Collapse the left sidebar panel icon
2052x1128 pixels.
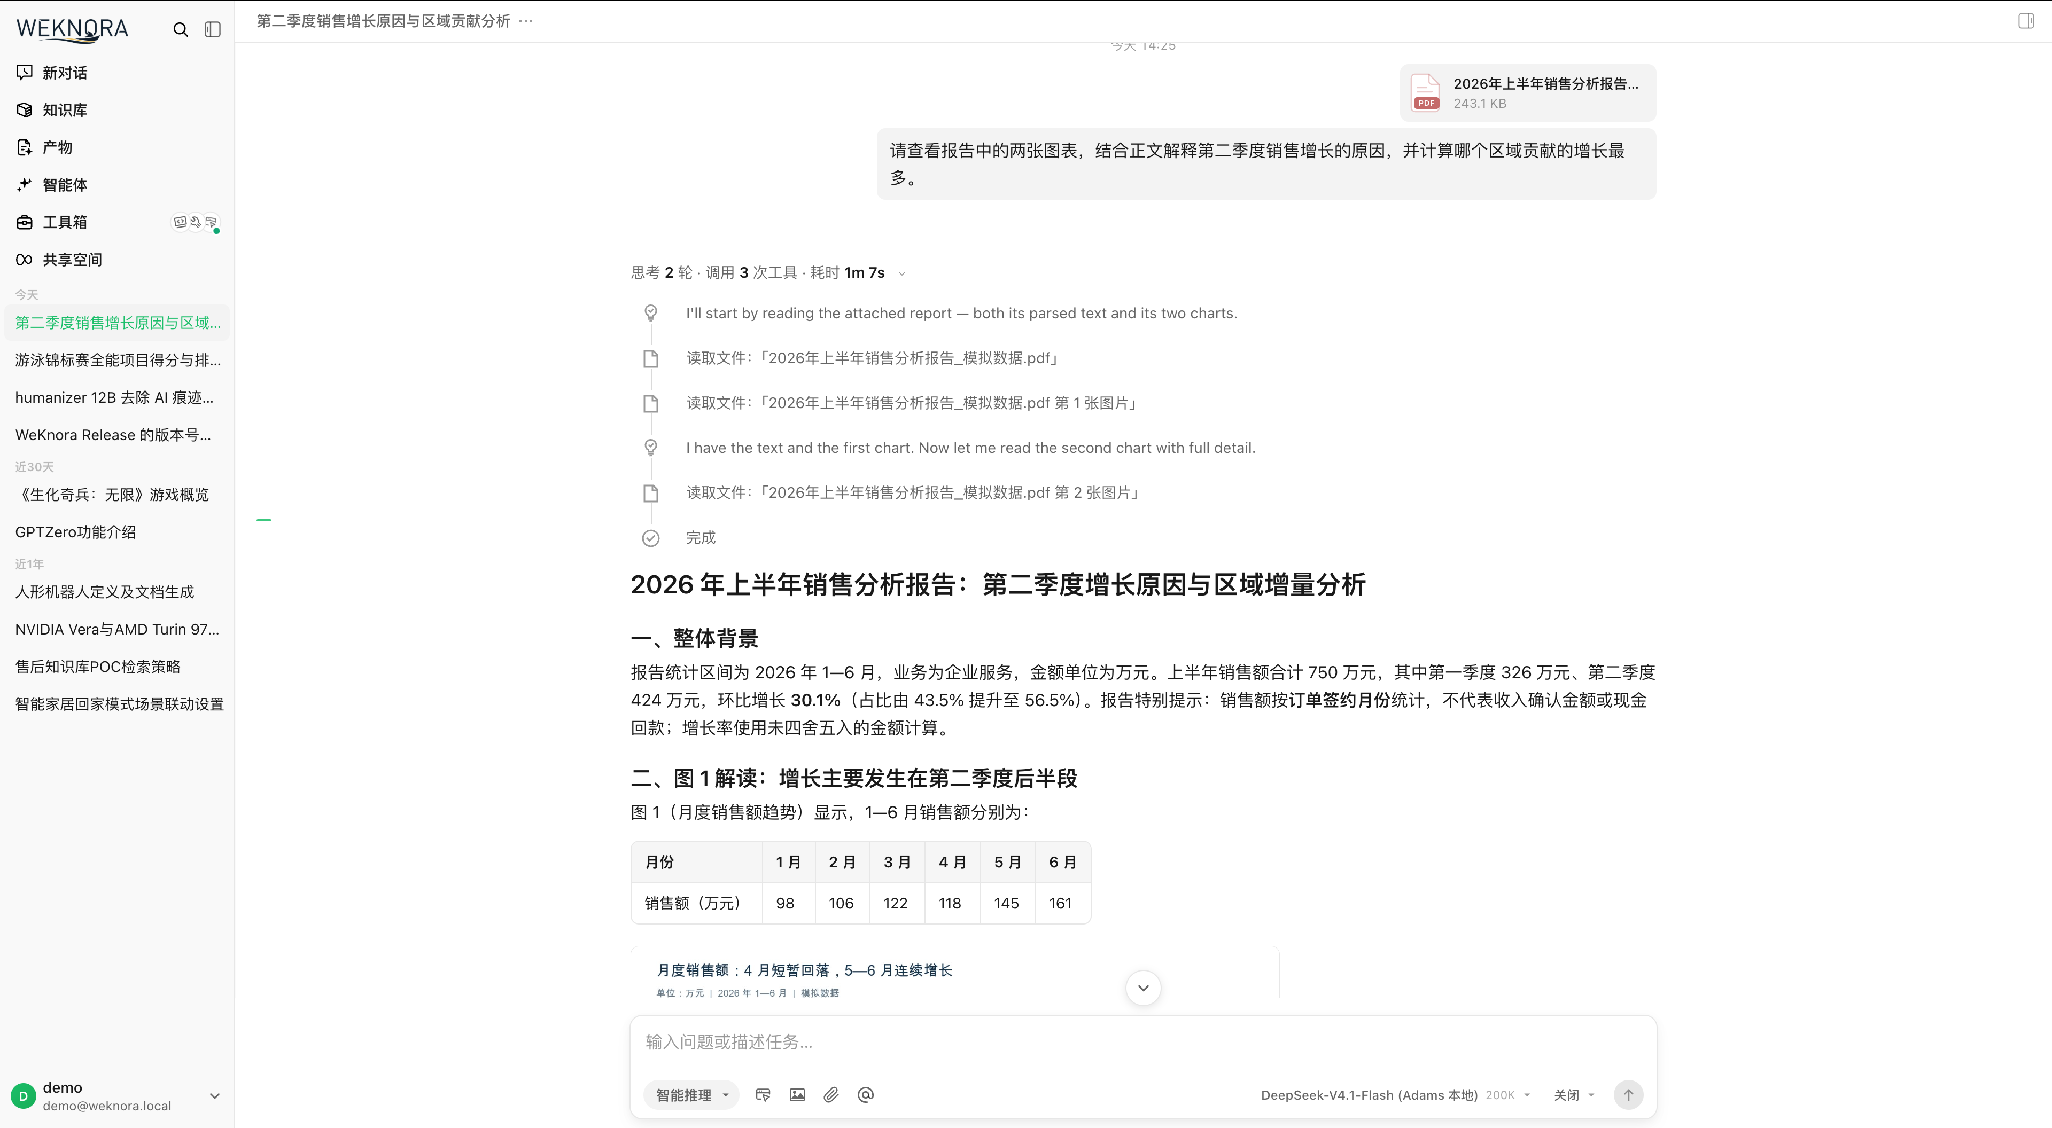pyautogui.click(x=213, y=29)
